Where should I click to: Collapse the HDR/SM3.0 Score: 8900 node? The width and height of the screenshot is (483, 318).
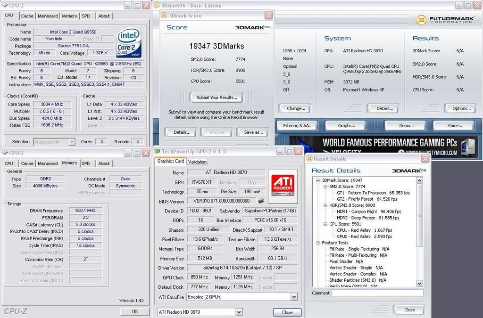pyautogui.click(x=325, y=205)
